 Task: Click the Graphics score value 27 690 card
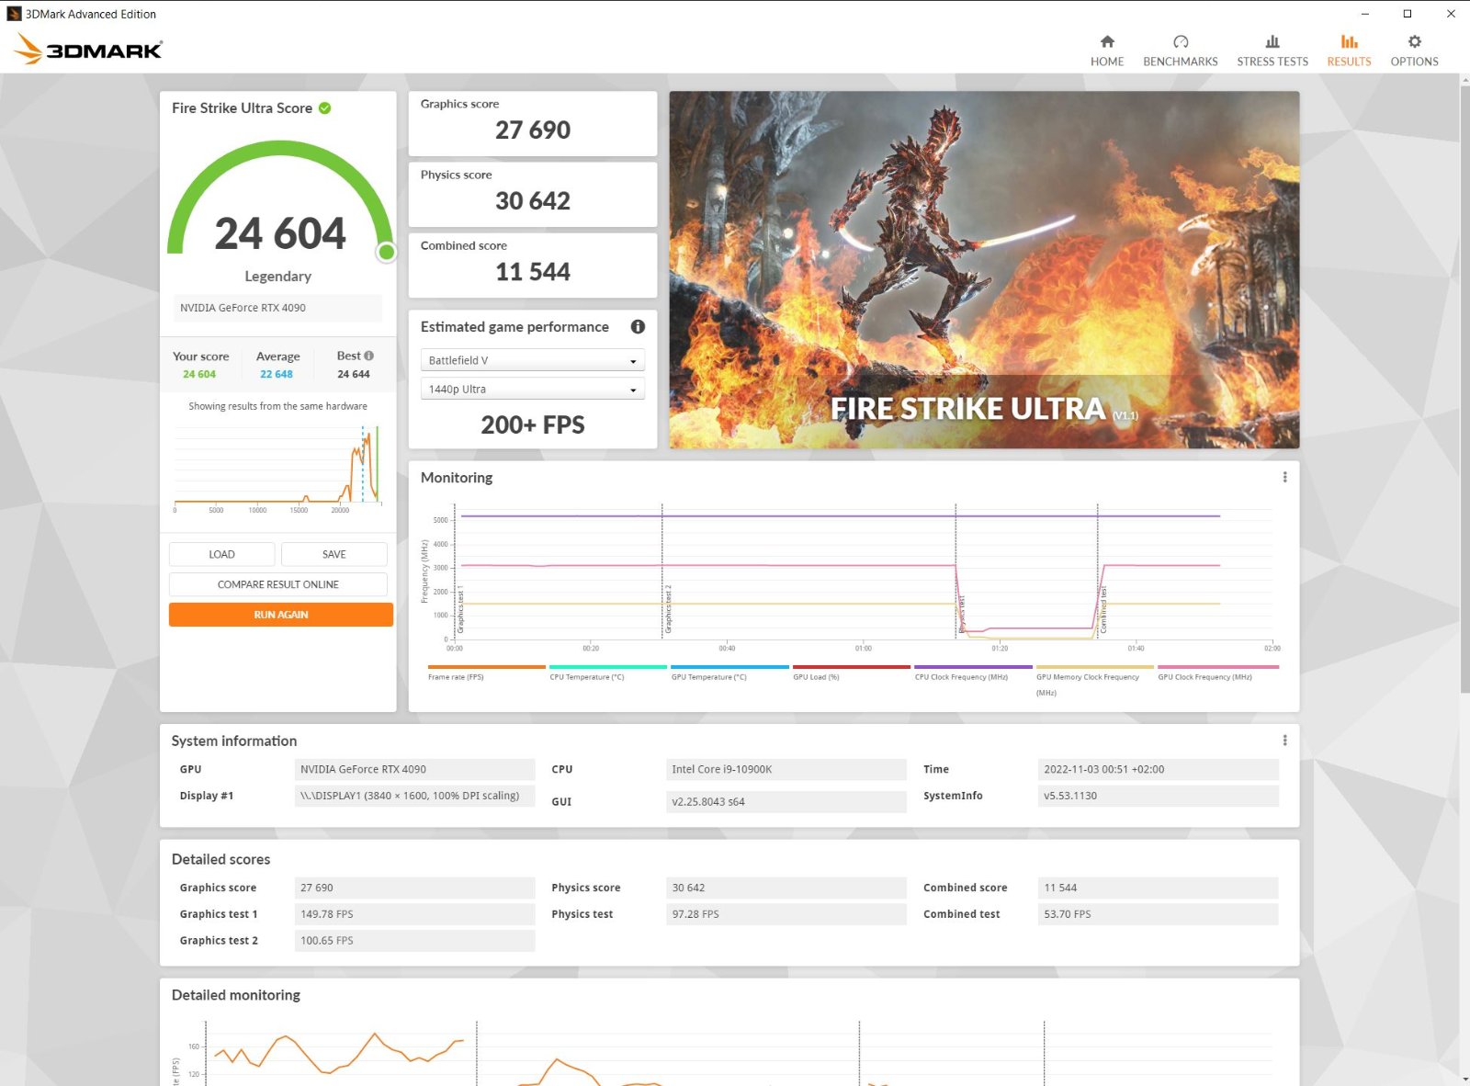pyautogui.click(x=533, y=123)
